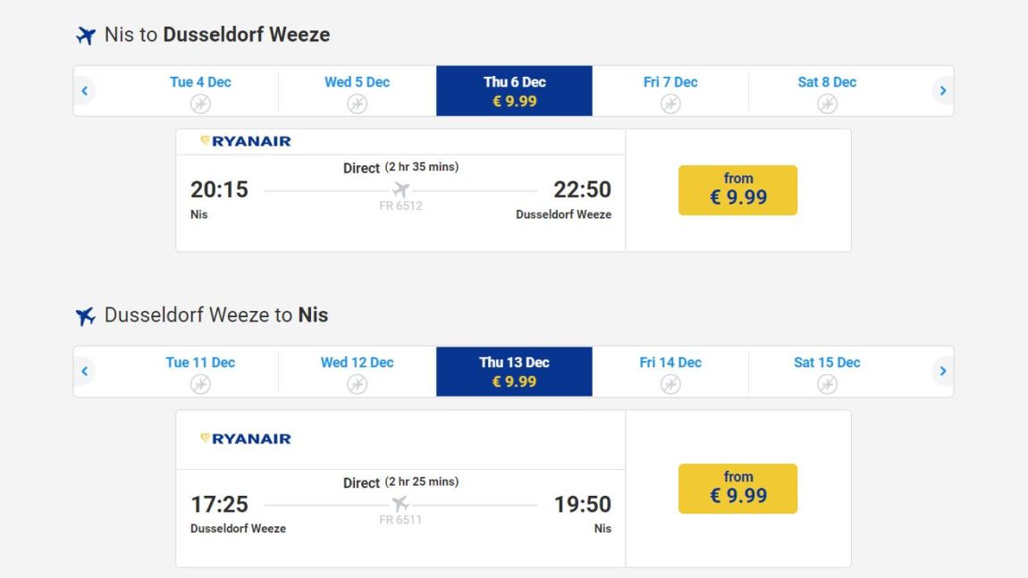The width and height of the screenshot is (1028, 578).
Task: Click the no-flight icon under Tue 11 Dec
Action: point(200,384)
